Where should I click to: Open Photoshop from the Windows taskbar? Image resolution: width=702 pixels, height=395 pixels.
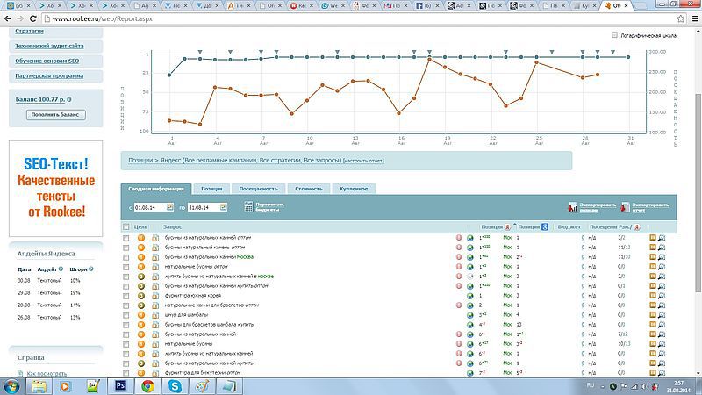(120, 384)
